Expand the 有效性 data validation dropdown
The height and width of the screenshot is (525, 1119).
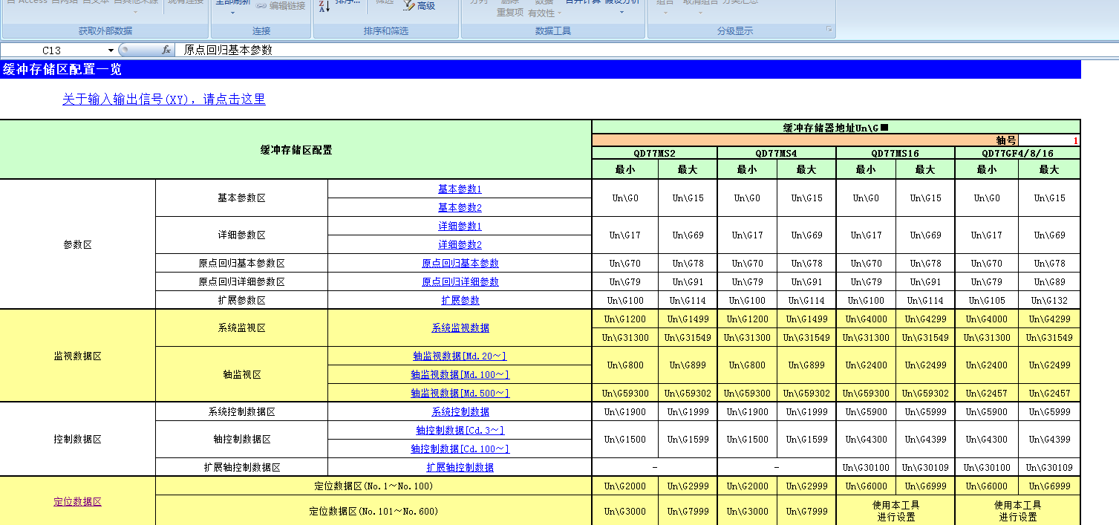click(560, 13)
